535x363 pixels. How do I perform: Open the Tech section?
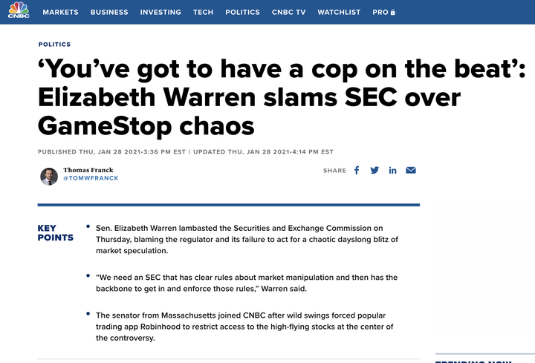click(x=203, y=13)
